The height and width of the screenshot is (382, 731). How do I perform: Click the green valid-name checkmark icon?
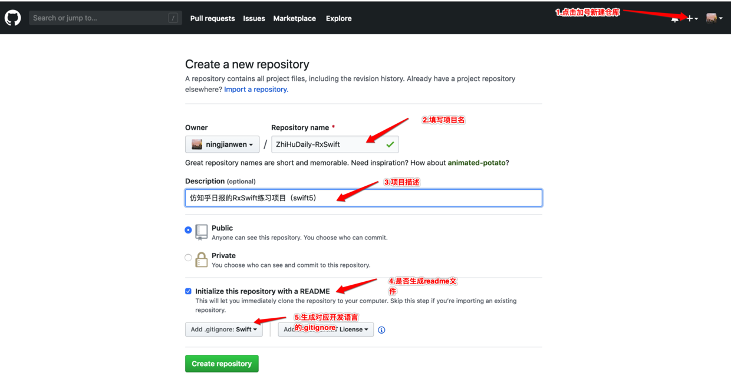pyautogui.click(x=390, y=144)
